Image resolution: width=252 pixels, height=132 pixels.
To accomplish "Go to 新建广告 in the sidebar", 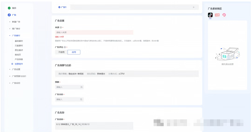I will click(16, 22).
